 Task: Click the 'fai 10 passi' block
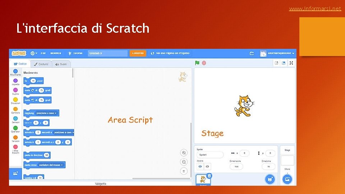[x=33, y=81]
